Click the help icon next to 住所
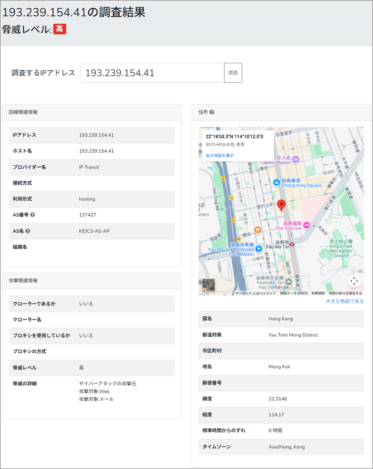Image resolution: width=373 pixels, height=469 pixels. (x=212, y=112)
